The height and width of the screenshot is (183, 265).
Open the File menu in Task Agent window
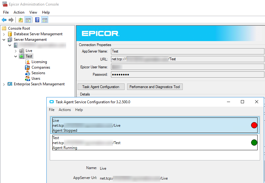[x=52, y=110]
